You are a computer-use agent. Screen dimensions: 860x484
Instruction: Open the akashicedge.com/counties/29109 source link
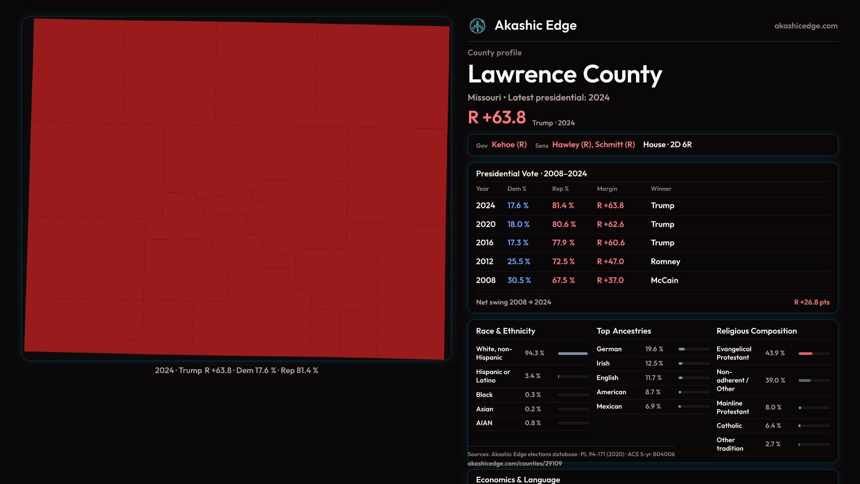pos(514,463)
